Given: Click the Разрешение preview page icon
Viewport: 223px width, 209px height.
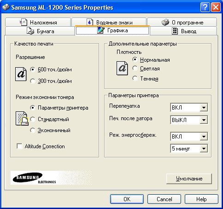Looking at the screenshot, I should click(x=21, y=74).
